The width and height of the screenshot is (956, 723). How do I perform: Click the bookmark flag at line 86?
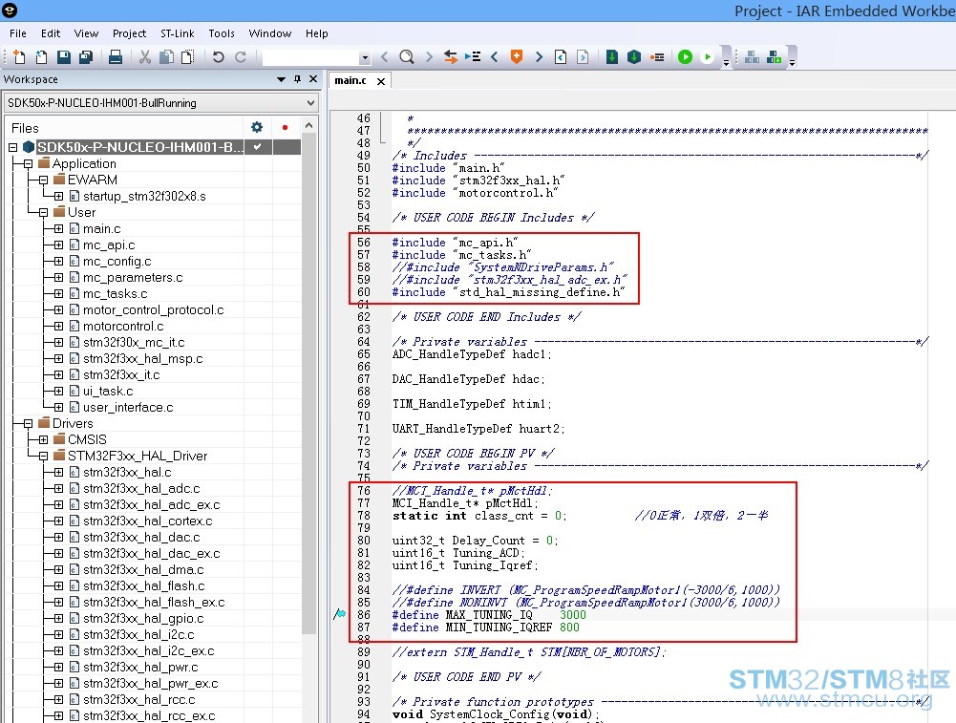tap(340, 614)
